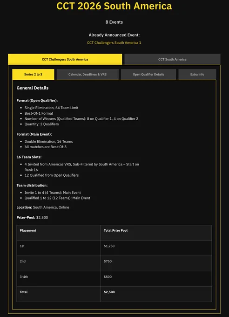Viewport: 229px width, 317px height.
Task: Click the 16 Team Slots heading
Action: (29, 157)
